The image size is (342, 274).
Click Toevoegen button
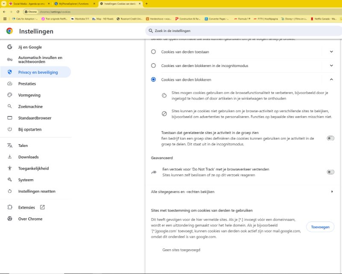click(x=320, y=227)
